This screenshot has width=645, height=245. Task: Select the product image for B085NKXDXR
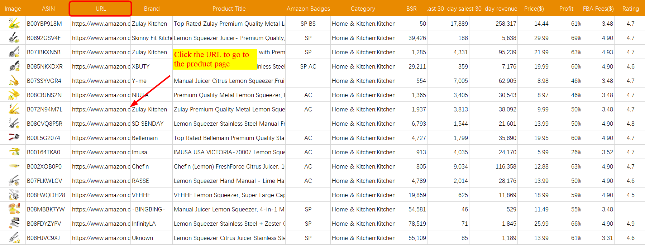click(x=14, y=66)
